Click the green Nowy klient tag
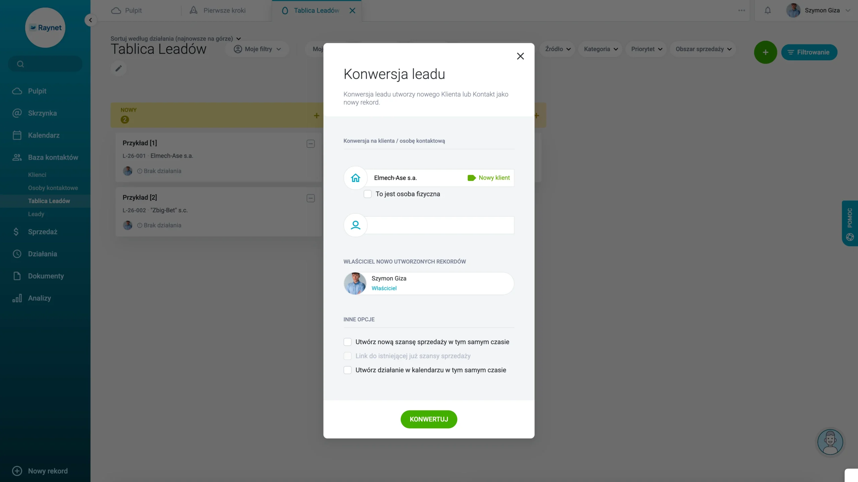The width and height of the screenshot is (858, 482). (489, 178)
